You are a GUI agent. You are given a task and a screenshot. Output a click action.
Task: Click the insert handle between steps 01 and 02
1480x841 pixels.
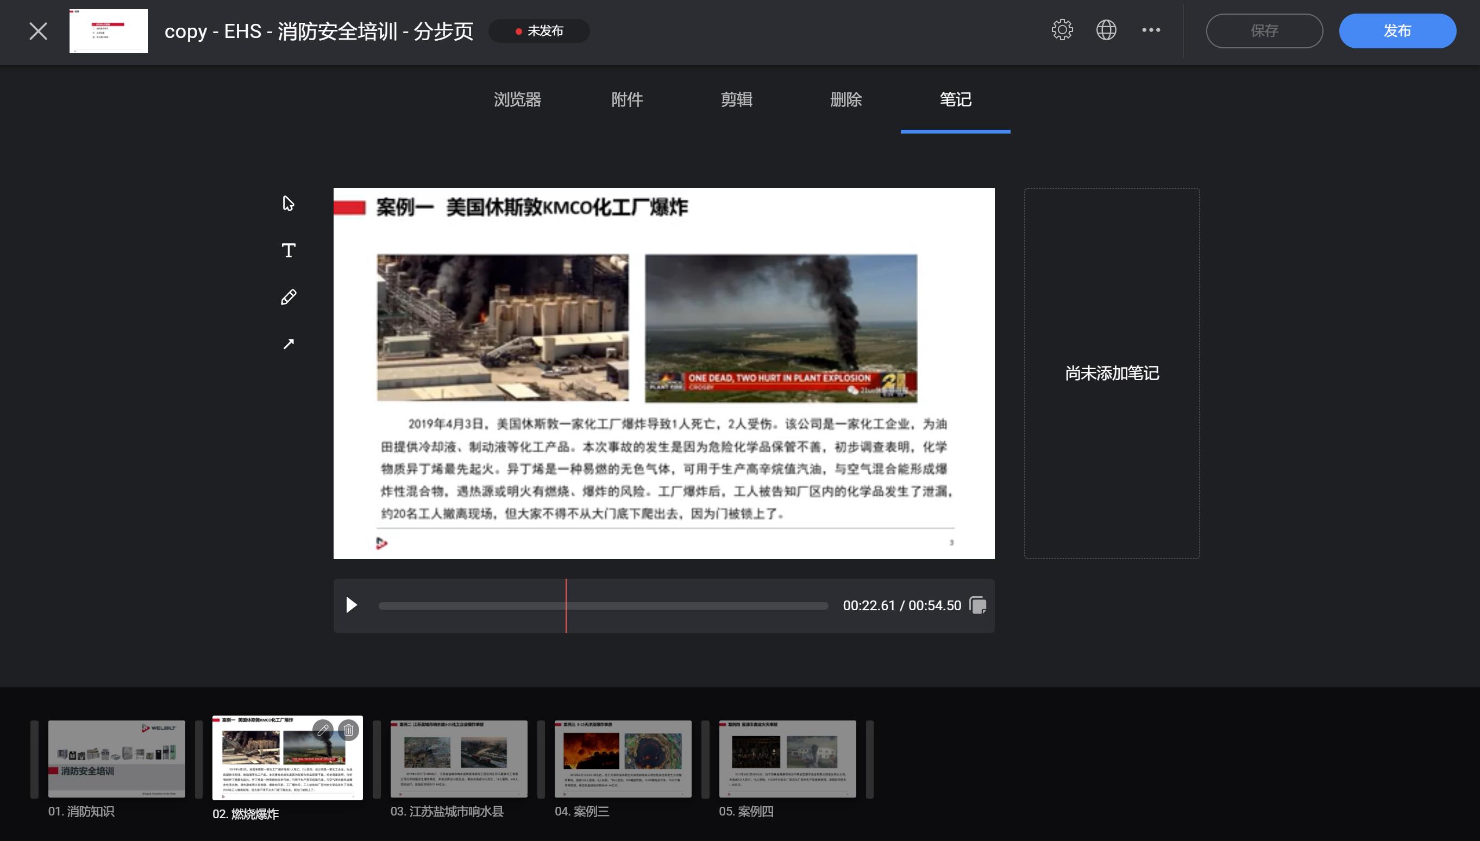tap(199, 759)
